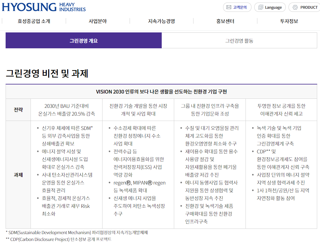This screenshot has height=245, width=320.
Task: Click the 사업장 단위의 에너지 절약 bullet
Action: 283,179
